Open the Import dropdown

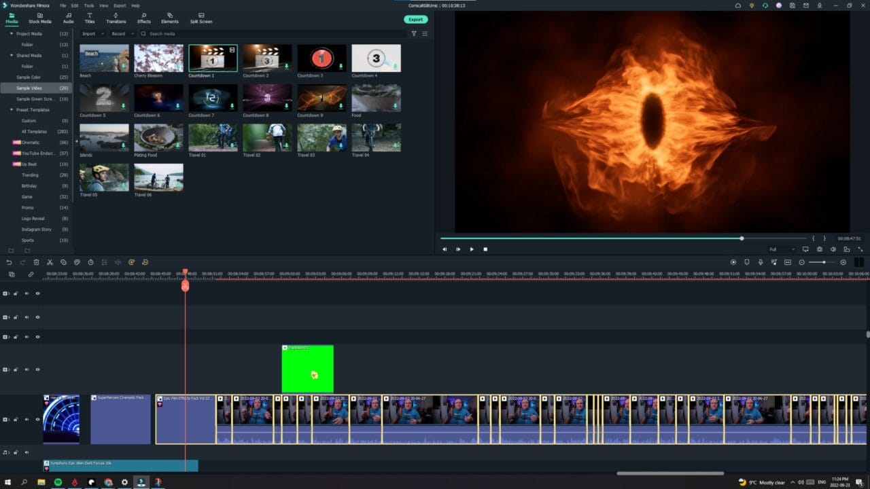(x=92, y=33)
